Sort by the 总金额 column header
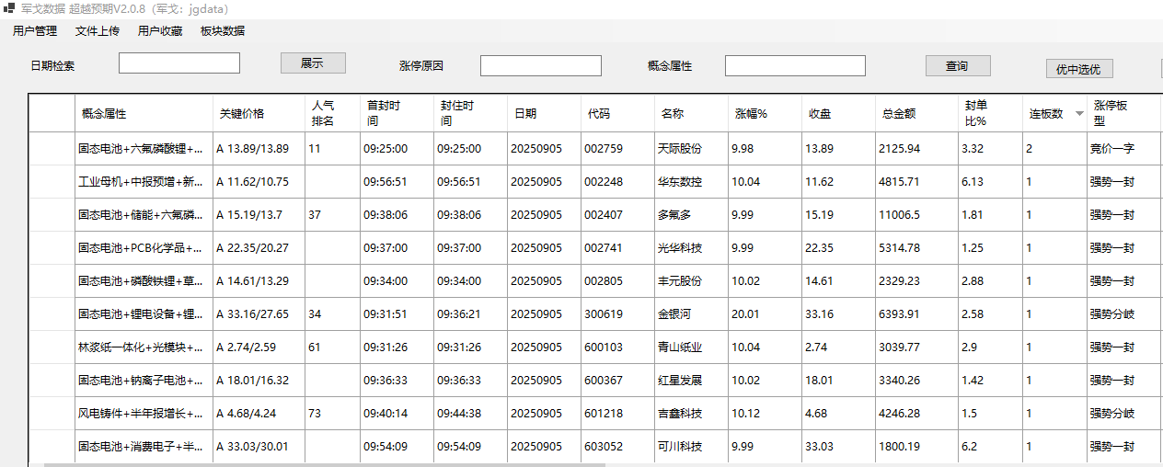1163x467 pixels. coord(898,114)
